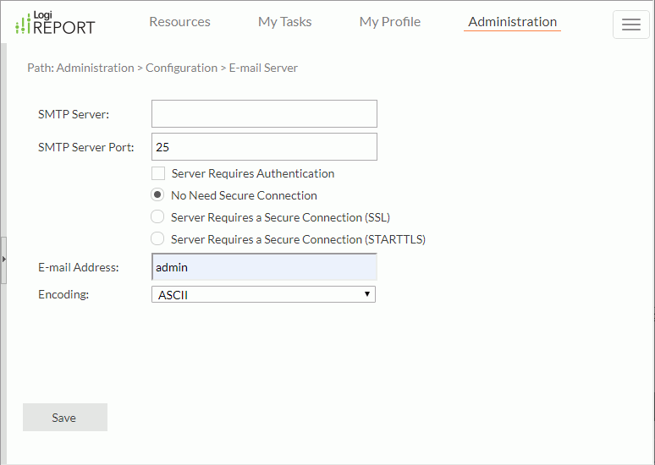Click the E-mail Address: label
Viewport: 655px width, 465px height.
(79, 267)
